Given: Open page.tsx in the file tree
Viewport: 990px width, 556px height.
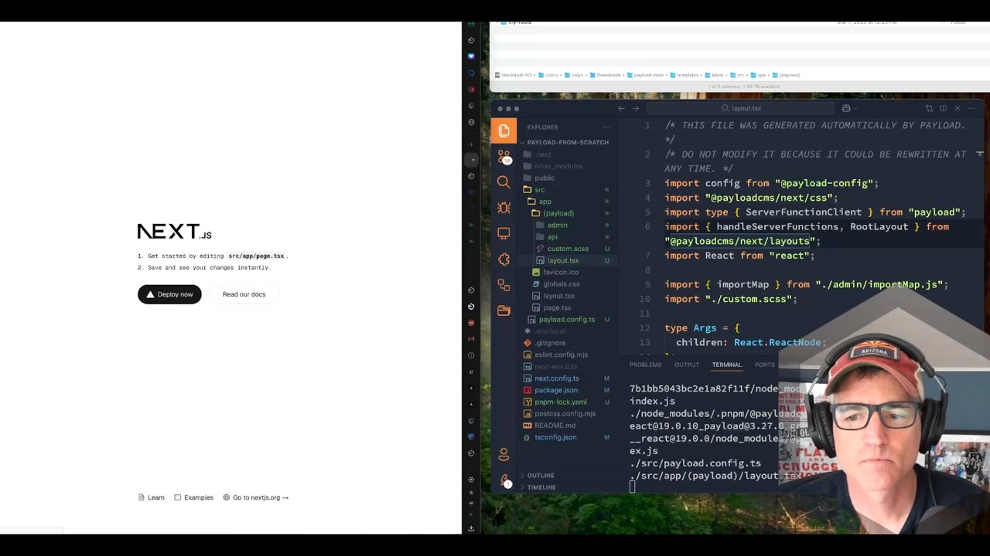Looking at the screenshot, I should point(556,307).
